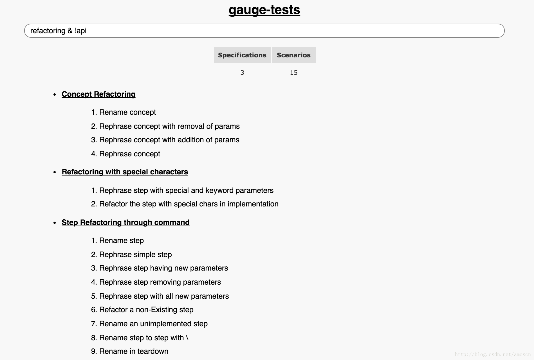Select the Scenarios column header
Image resolution: width=534 pixels, height=360 pixels.
click(294, 55)
